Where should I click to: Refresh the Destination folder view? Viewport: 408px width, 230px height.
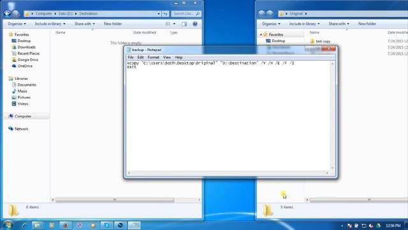(x=166, y=13)
